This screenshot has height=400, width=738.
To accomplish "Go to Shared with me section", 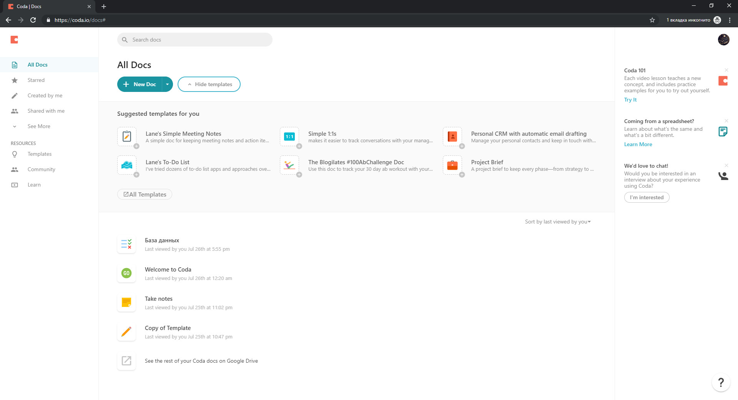I will tap(46, 111).
